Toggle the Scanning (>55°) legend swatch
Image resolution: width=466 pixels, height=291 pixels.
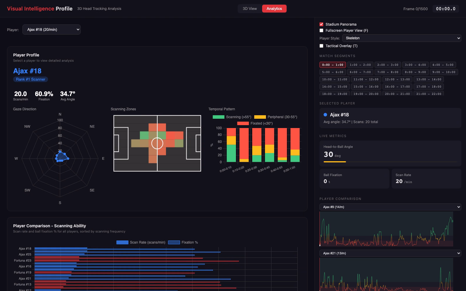point(218,117)
